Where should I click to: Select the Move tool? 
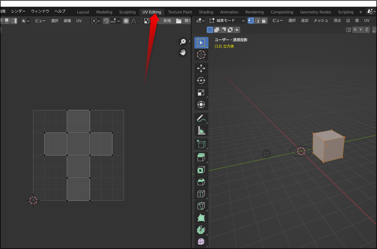click(x=201, y=68)
